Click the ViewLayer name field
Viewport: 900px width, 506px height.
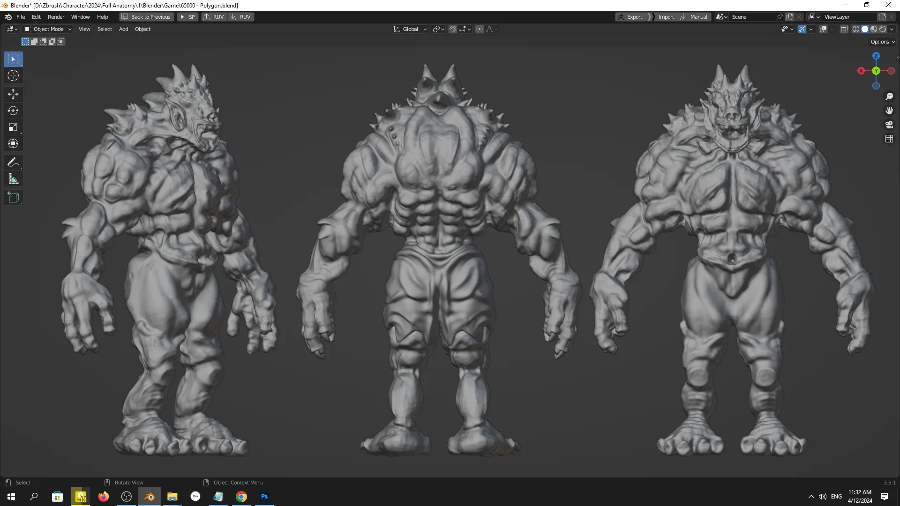click(848, 17)
